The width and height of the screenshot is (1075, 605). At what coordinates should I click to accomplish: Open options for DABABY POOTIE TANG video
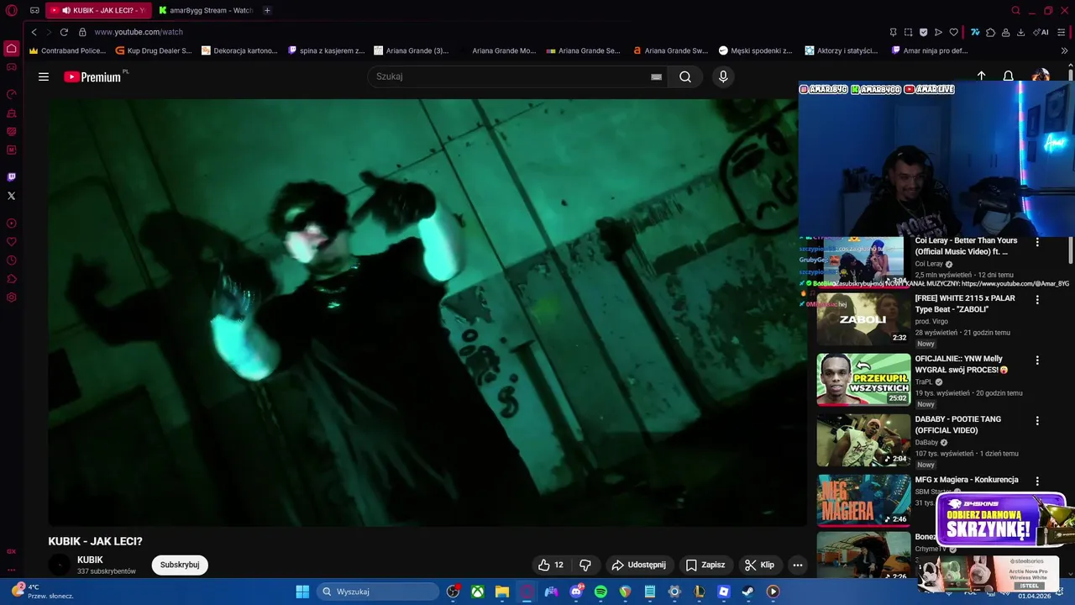coord(1037,420)
